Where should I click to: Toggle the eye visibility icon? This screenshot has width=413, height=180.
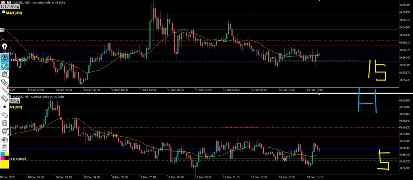[4, 58]
